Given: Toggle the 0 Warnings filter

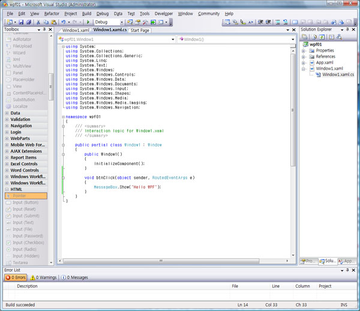Looking at the screenshot, I should 43,277.
